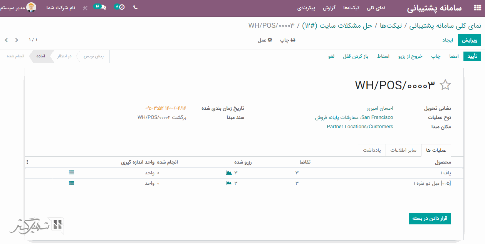Open the chat messages icon
485x244 pixels.
pyautogui.click(x=103, y=7)
